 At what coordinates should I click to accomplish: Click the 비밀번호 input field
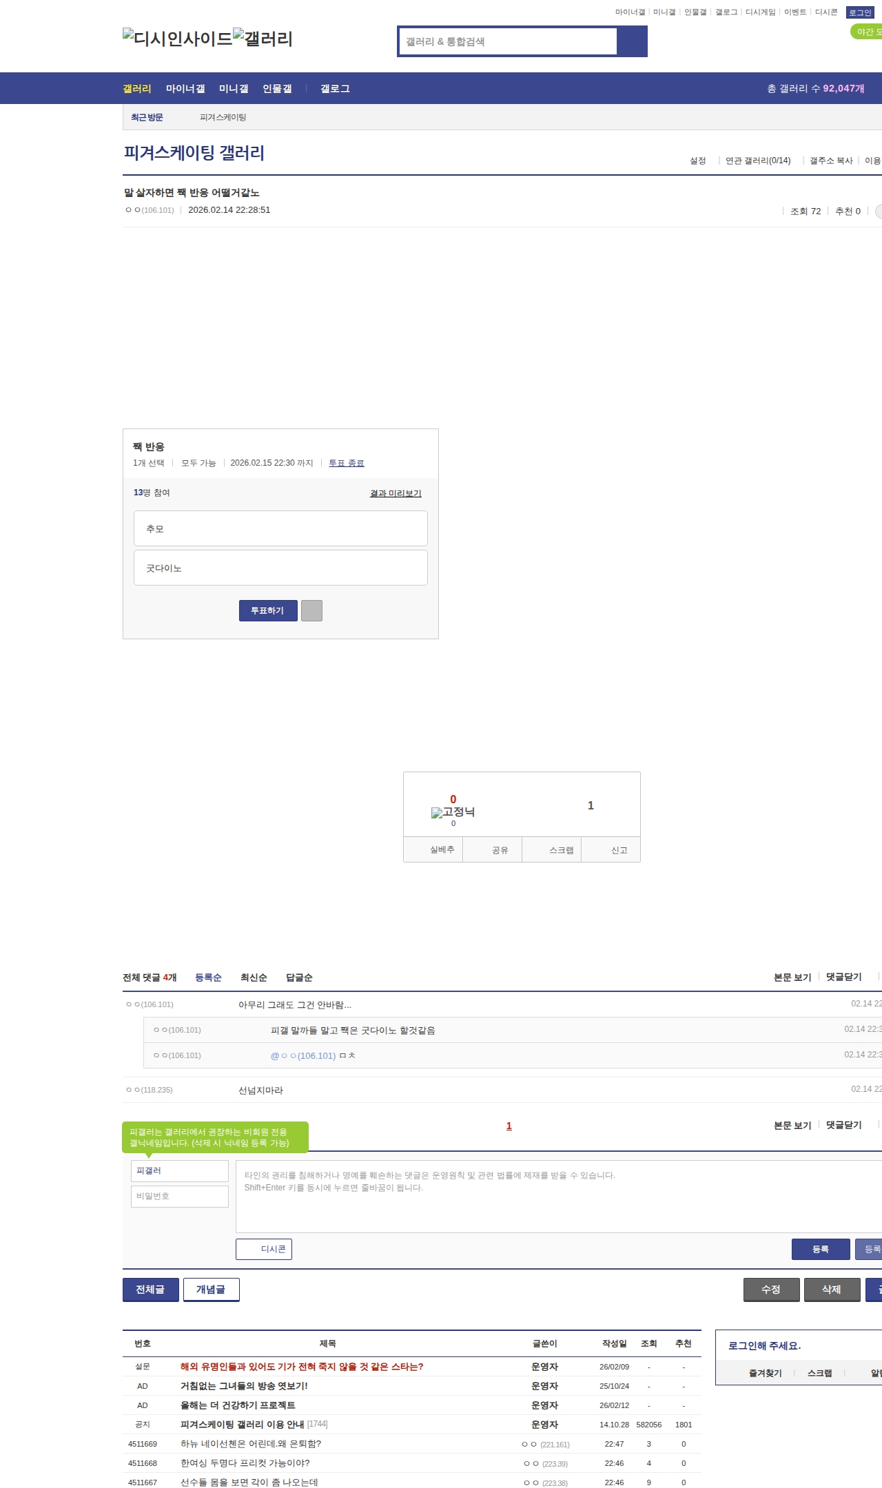[x=180, y=1197]
